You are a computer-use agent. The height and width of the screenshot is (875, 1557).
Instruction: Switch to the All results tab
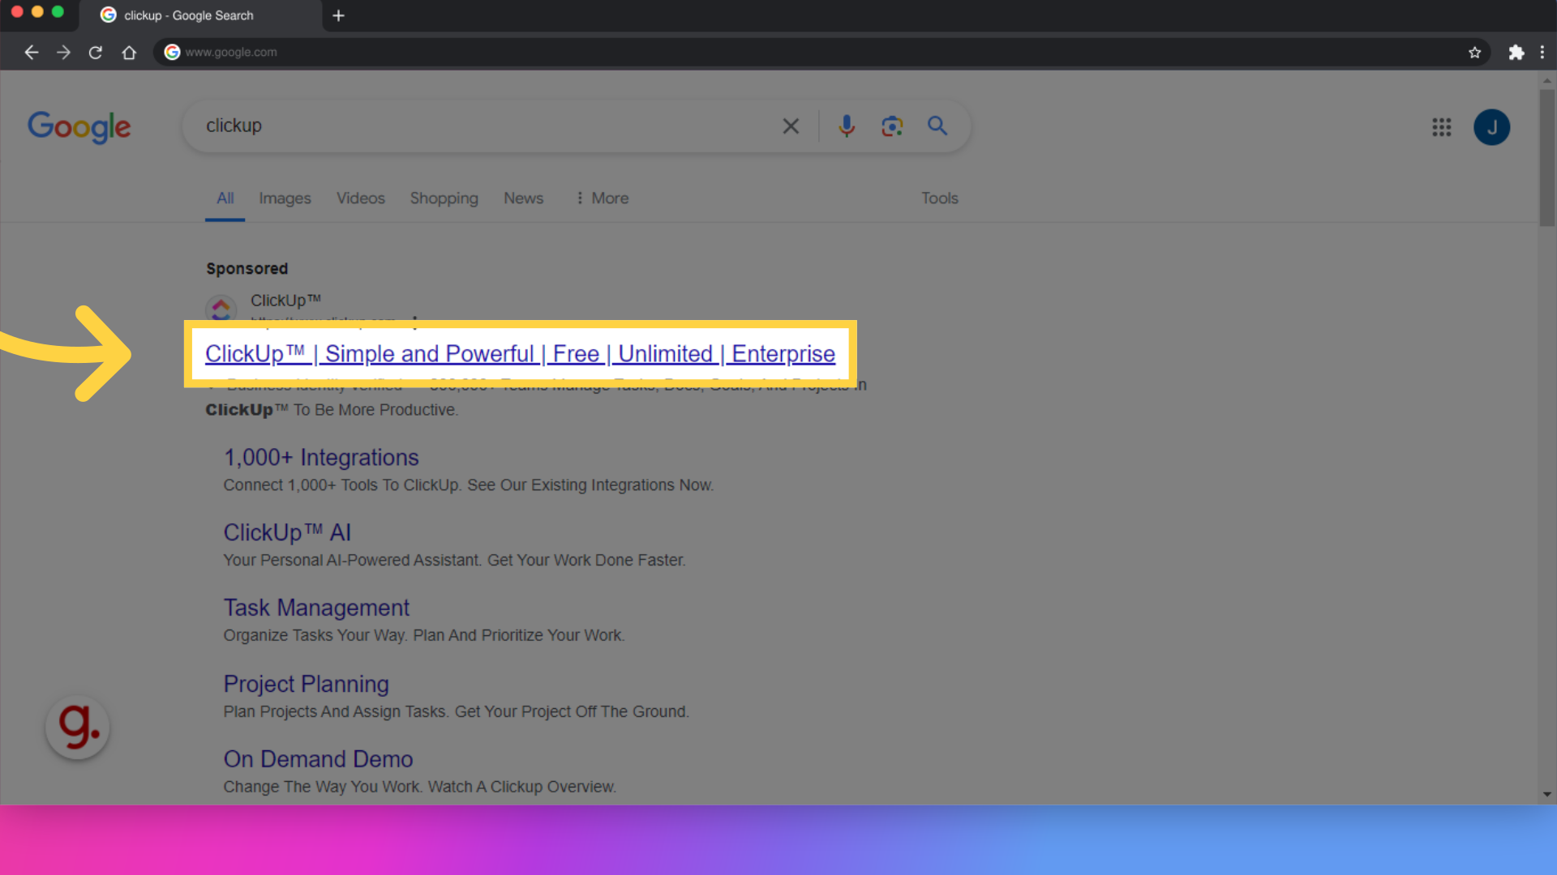click(225, 198)
